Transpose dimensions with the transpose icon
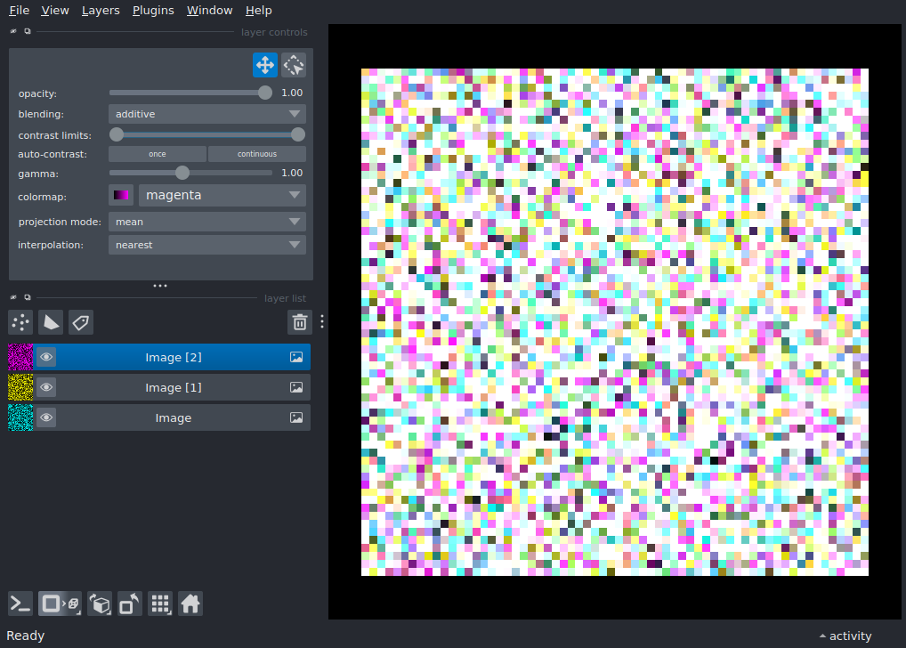The height and width of the screenshot is (648, 906). click(x=129, y=603)
